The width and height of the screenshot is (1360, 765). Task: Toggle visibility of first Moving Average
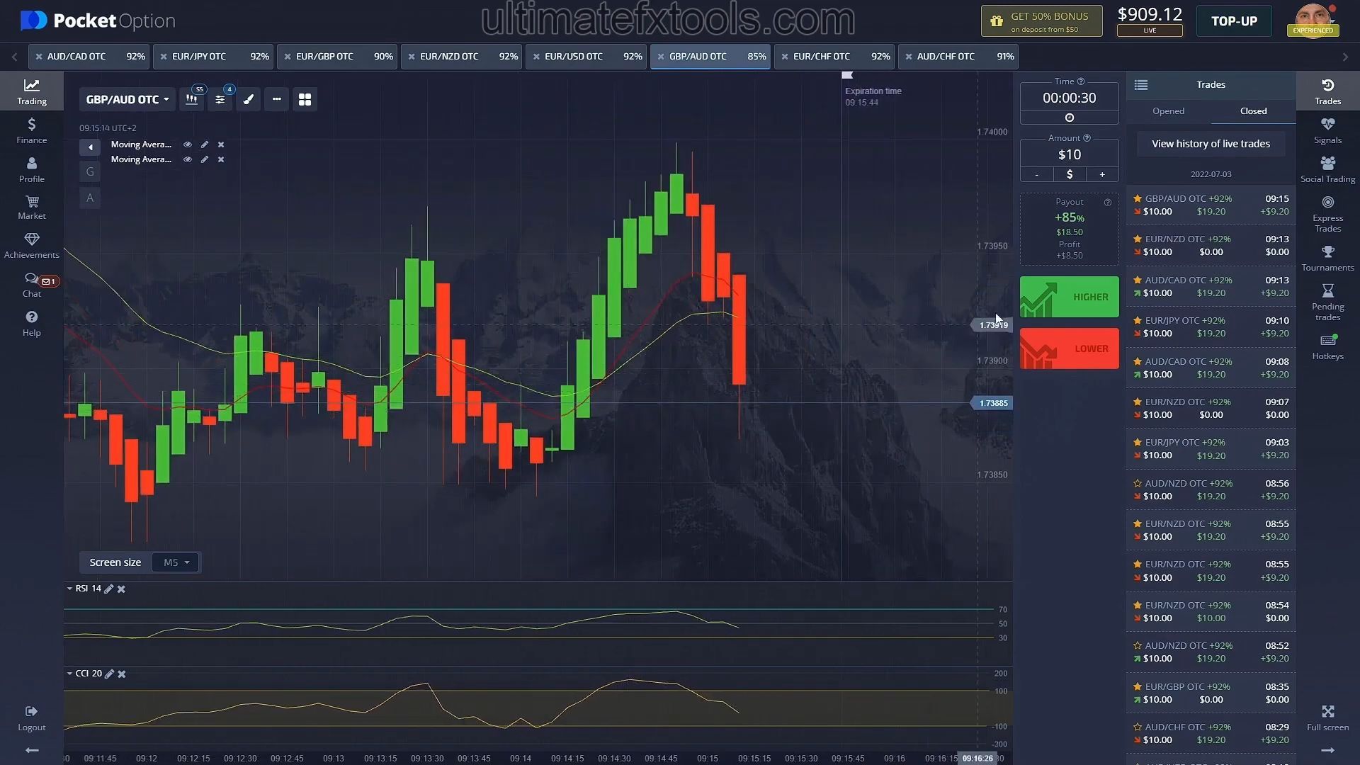[x=188, y=144]
